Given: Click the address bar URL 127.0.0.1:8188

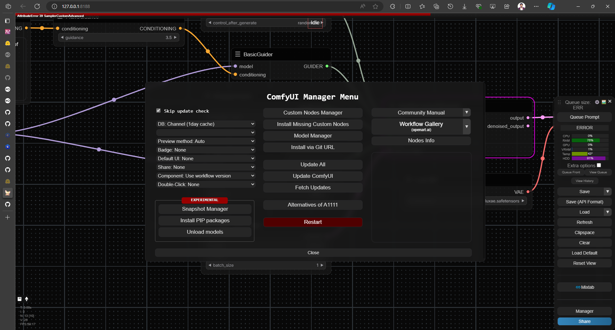Looking at the screenshot, I should point(76,6).
